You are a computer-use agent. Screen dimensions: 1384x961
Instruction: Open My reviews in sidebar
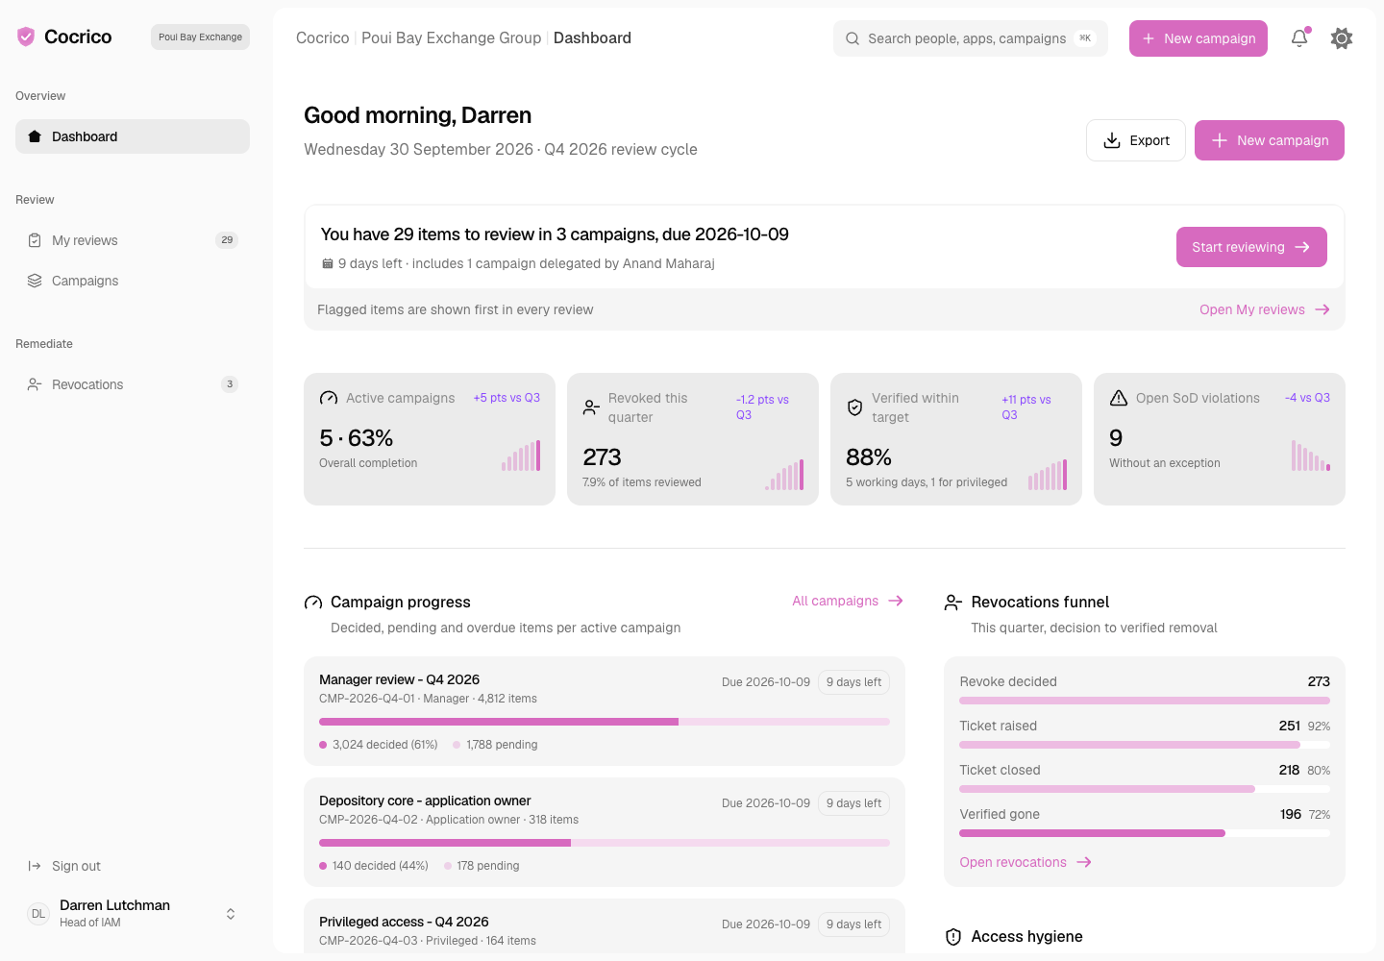tap(133, 240)
